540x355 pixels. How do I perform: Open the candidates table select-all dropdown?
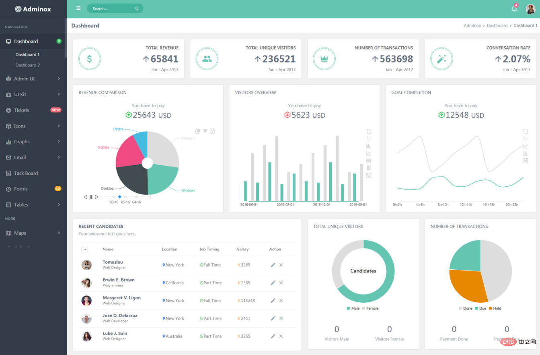84,250
